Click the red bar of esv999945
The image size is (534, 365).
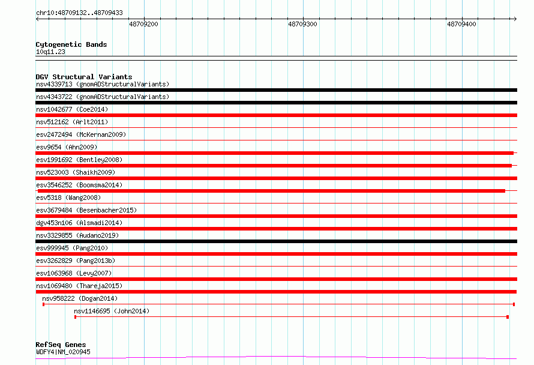click(276, 254)
